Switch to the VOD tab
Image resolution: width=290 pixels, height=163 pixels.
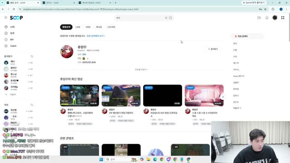(x=88, y=27)
